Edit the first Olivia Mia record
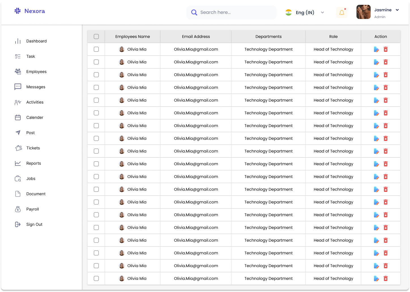 click(376, 49)
